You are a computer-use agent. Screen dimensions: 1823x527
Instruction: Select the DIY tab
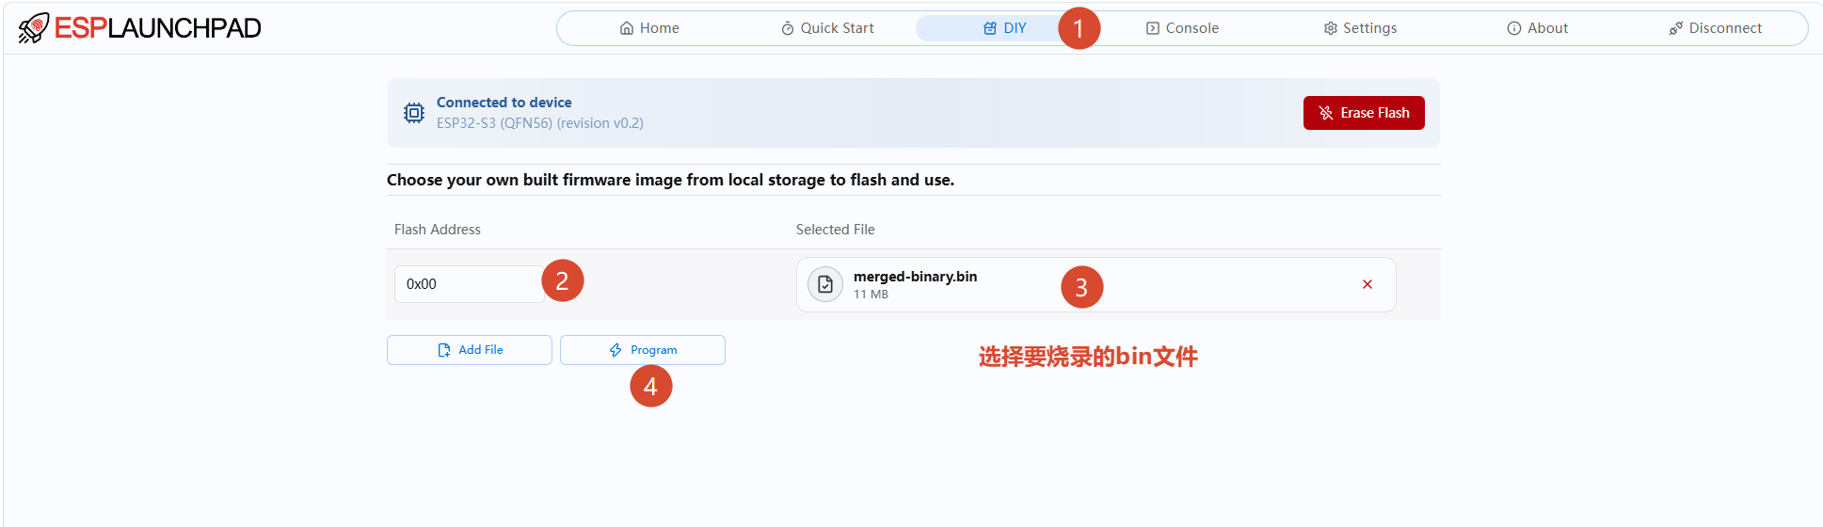(x=1004, y=28)
